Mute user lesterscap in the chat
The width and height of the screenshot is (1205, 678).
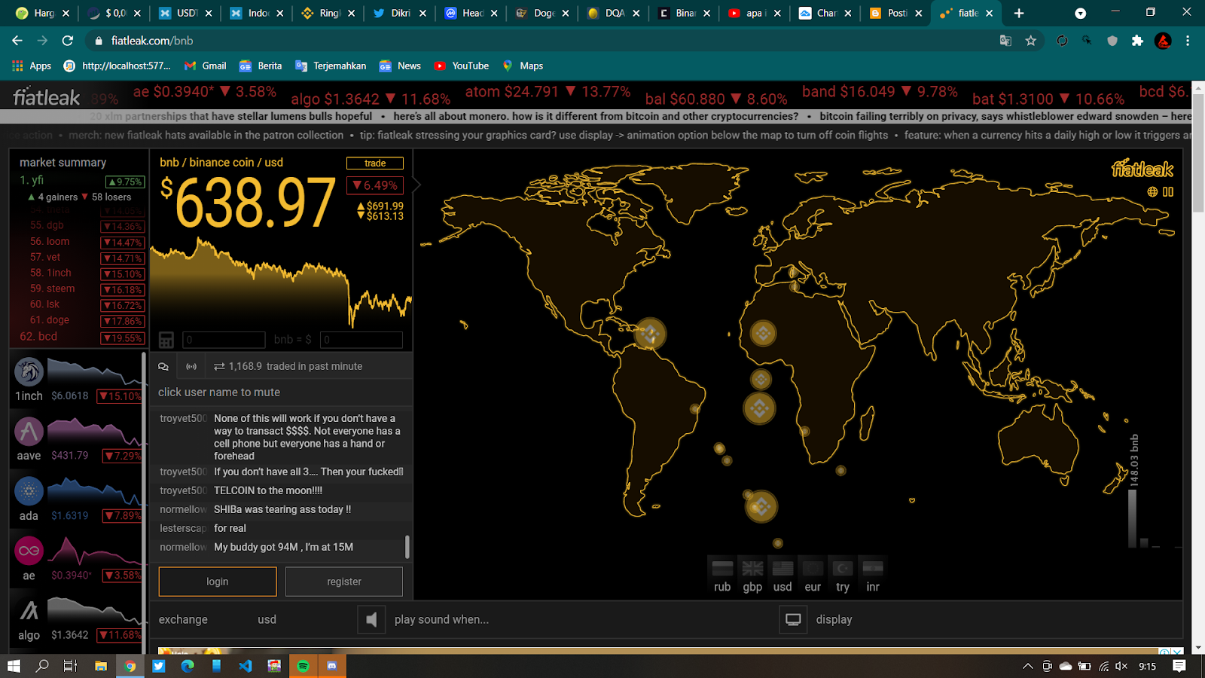[x=183, y=528]
